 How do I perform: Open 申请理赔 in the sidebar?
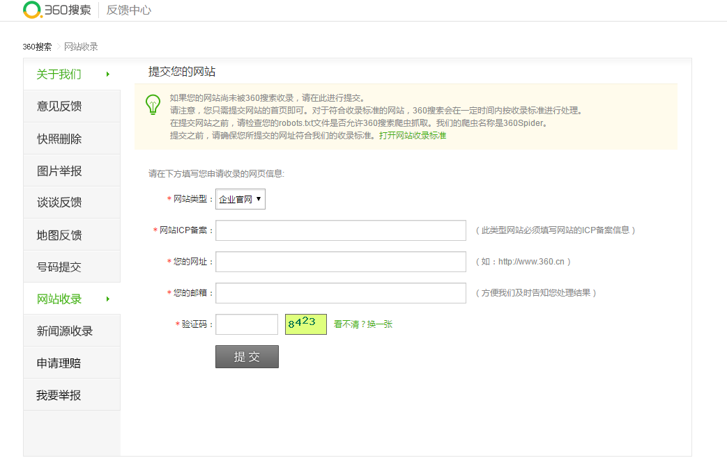59,363
